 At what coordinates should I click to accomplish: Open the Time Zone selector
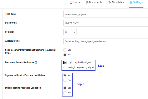click(106, 14)
